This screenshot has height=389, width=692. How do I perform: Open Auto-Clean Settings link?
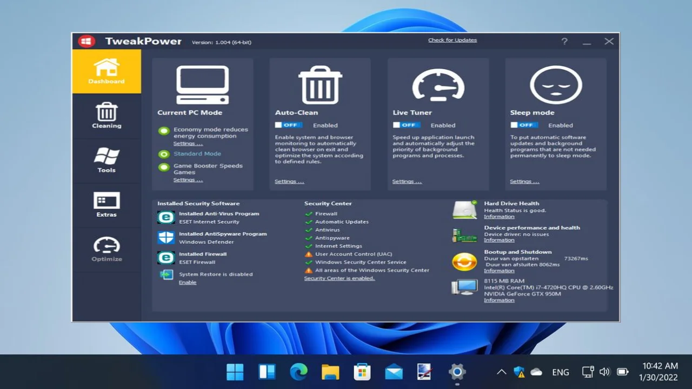tap(289, 182)
